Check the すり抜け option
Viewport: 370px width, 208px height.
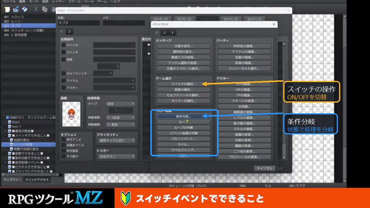click(x=63, y=156)
